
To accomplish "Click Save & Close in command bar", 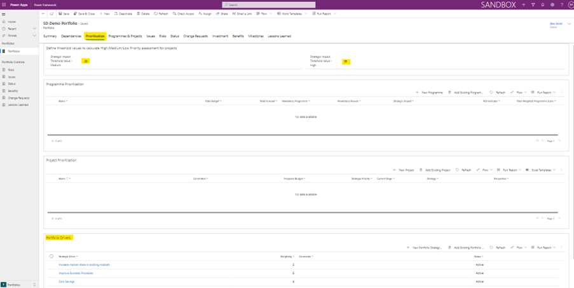I will (84, 13).
